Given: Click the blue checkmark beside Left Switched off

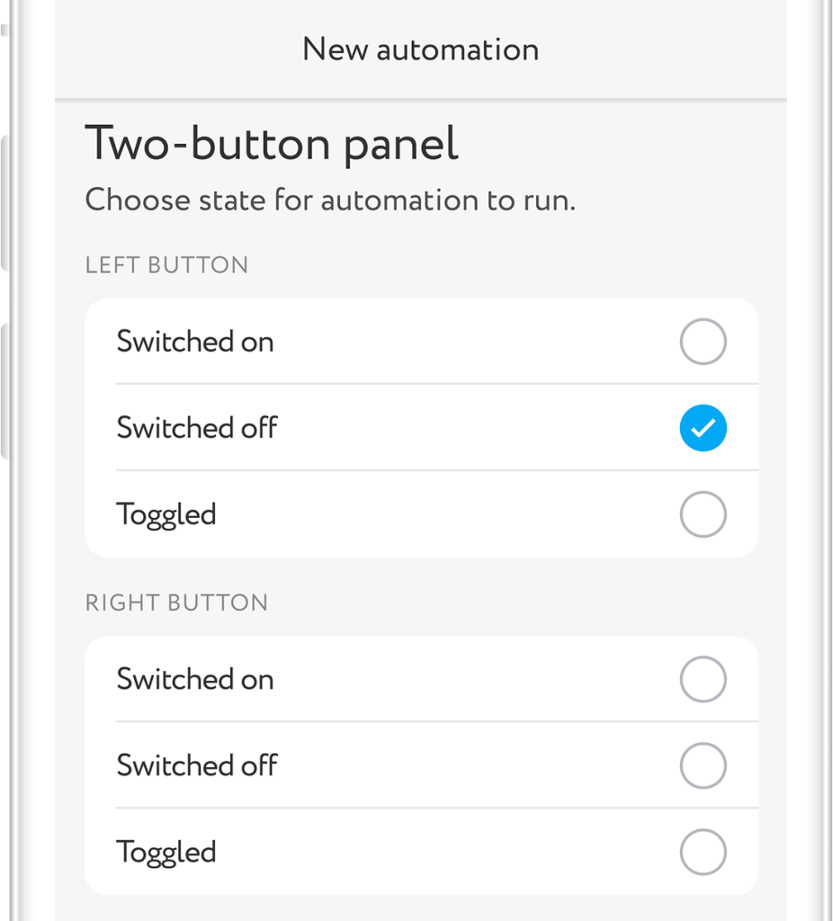Looking at the screenshot, I should point(703,429).
